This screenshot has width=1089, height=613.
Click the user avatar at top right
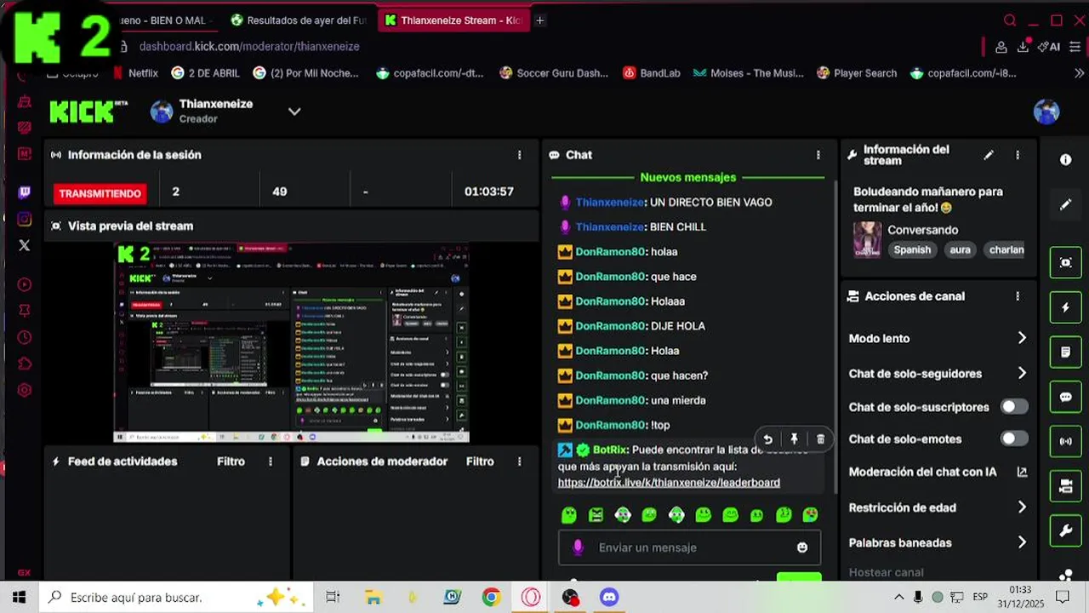tap(1046, 112)
